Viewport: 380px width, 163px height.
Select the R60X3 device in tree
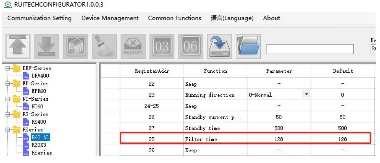click(39, 145)
